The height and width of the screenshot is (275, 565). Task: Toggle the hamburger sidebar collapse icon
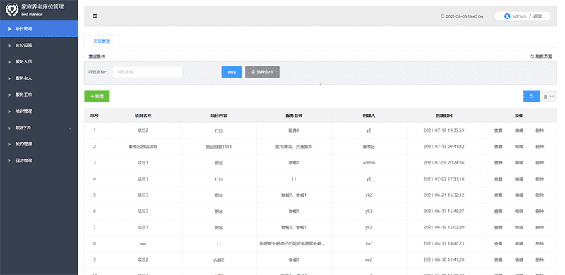point(95,16)
